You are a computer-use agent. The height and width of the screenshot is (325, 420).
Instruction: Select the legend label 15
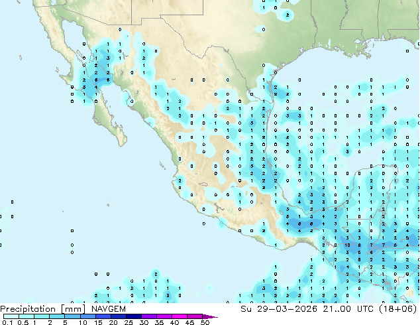coord(98,322)
